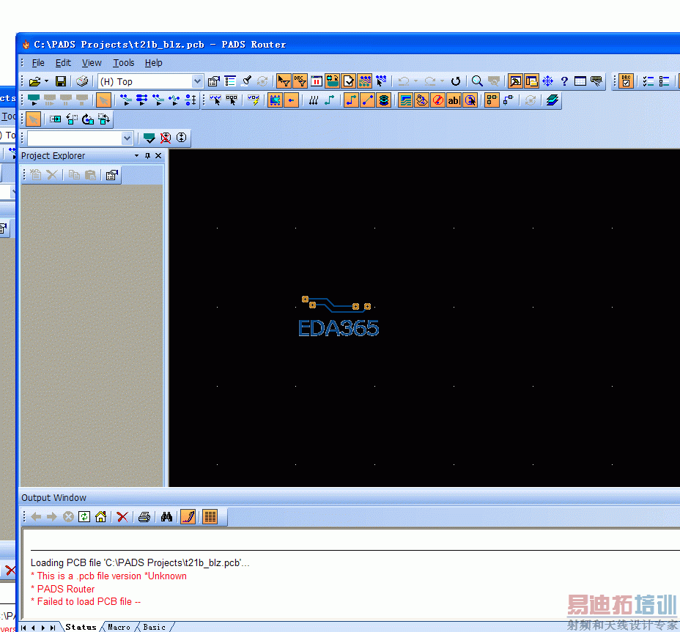Click the 'This is a .pcb file version *Unknown' line

click(109, 576)
